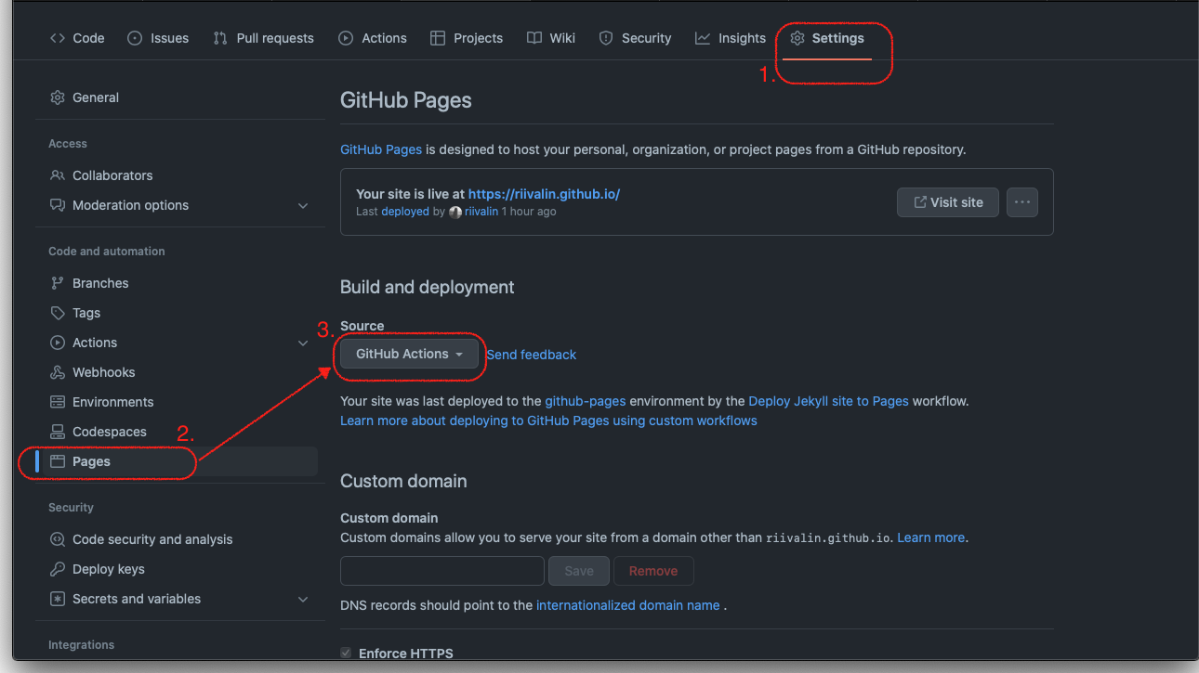
Task: Click the Branches icon in sidebar
Action: coord(58,283)
